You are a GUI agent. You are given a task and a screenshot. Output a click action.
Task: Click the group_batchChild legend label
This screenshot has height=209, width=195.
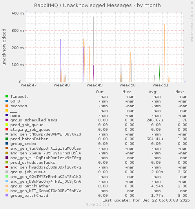coord(29,196)
